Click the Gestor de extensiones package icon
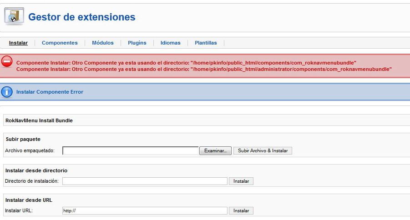This screenshot has height=220, width=410. (14, 16)
